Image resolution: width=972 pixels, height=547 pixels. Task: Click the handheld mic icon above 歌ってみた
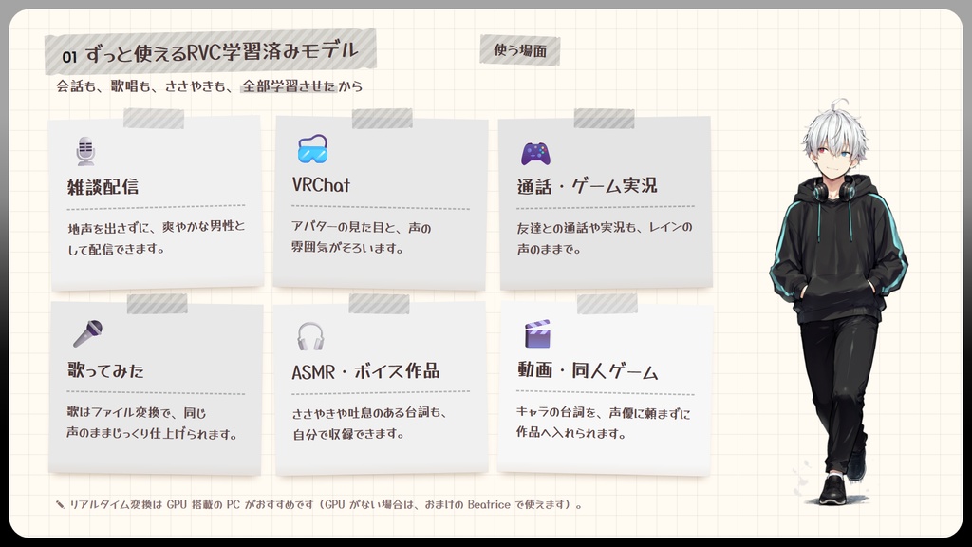pos(87,333)
